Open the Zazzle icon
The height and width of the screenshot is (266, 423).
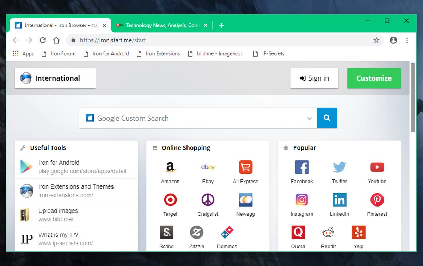[x=197, y=232]
